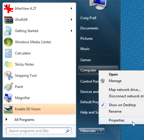The image size is (144, 140).
Task: Click the WinRAR books icon
Action: 9,20
